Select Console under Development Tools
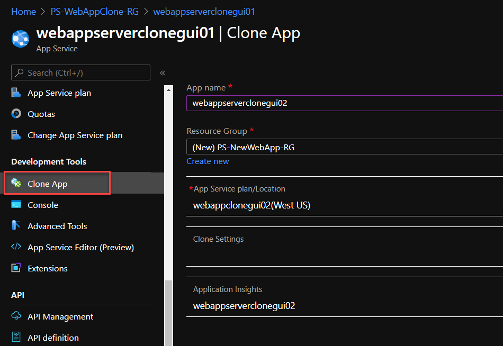The height and width of the screenshot is (346, 503). point(42,205)
